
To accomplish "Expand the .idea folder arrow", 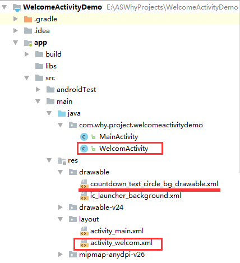I will (16, 31).
